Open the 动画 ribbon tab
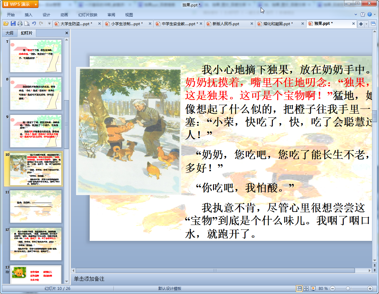The image size is (379, 294). pyautogui.click(x=64, y=15)
